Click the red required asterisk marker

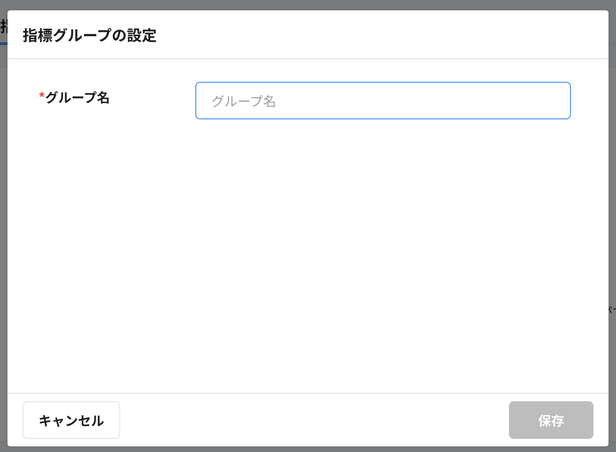click(41, 95)
